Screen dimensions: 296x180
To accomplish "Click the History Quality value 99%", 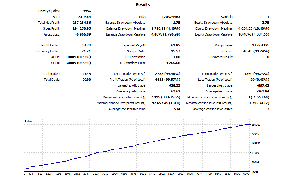I will coord(87,11).
